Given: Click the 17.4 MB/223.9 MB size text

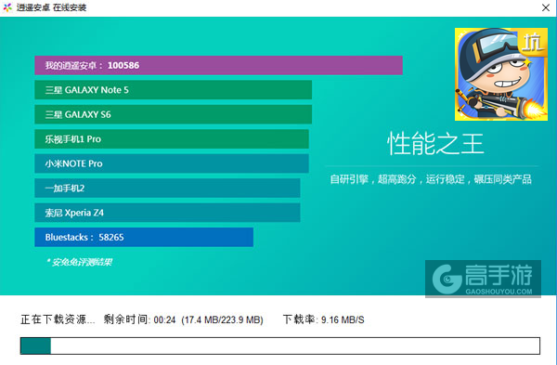Looking at the screenshot, I should point(223,319).
